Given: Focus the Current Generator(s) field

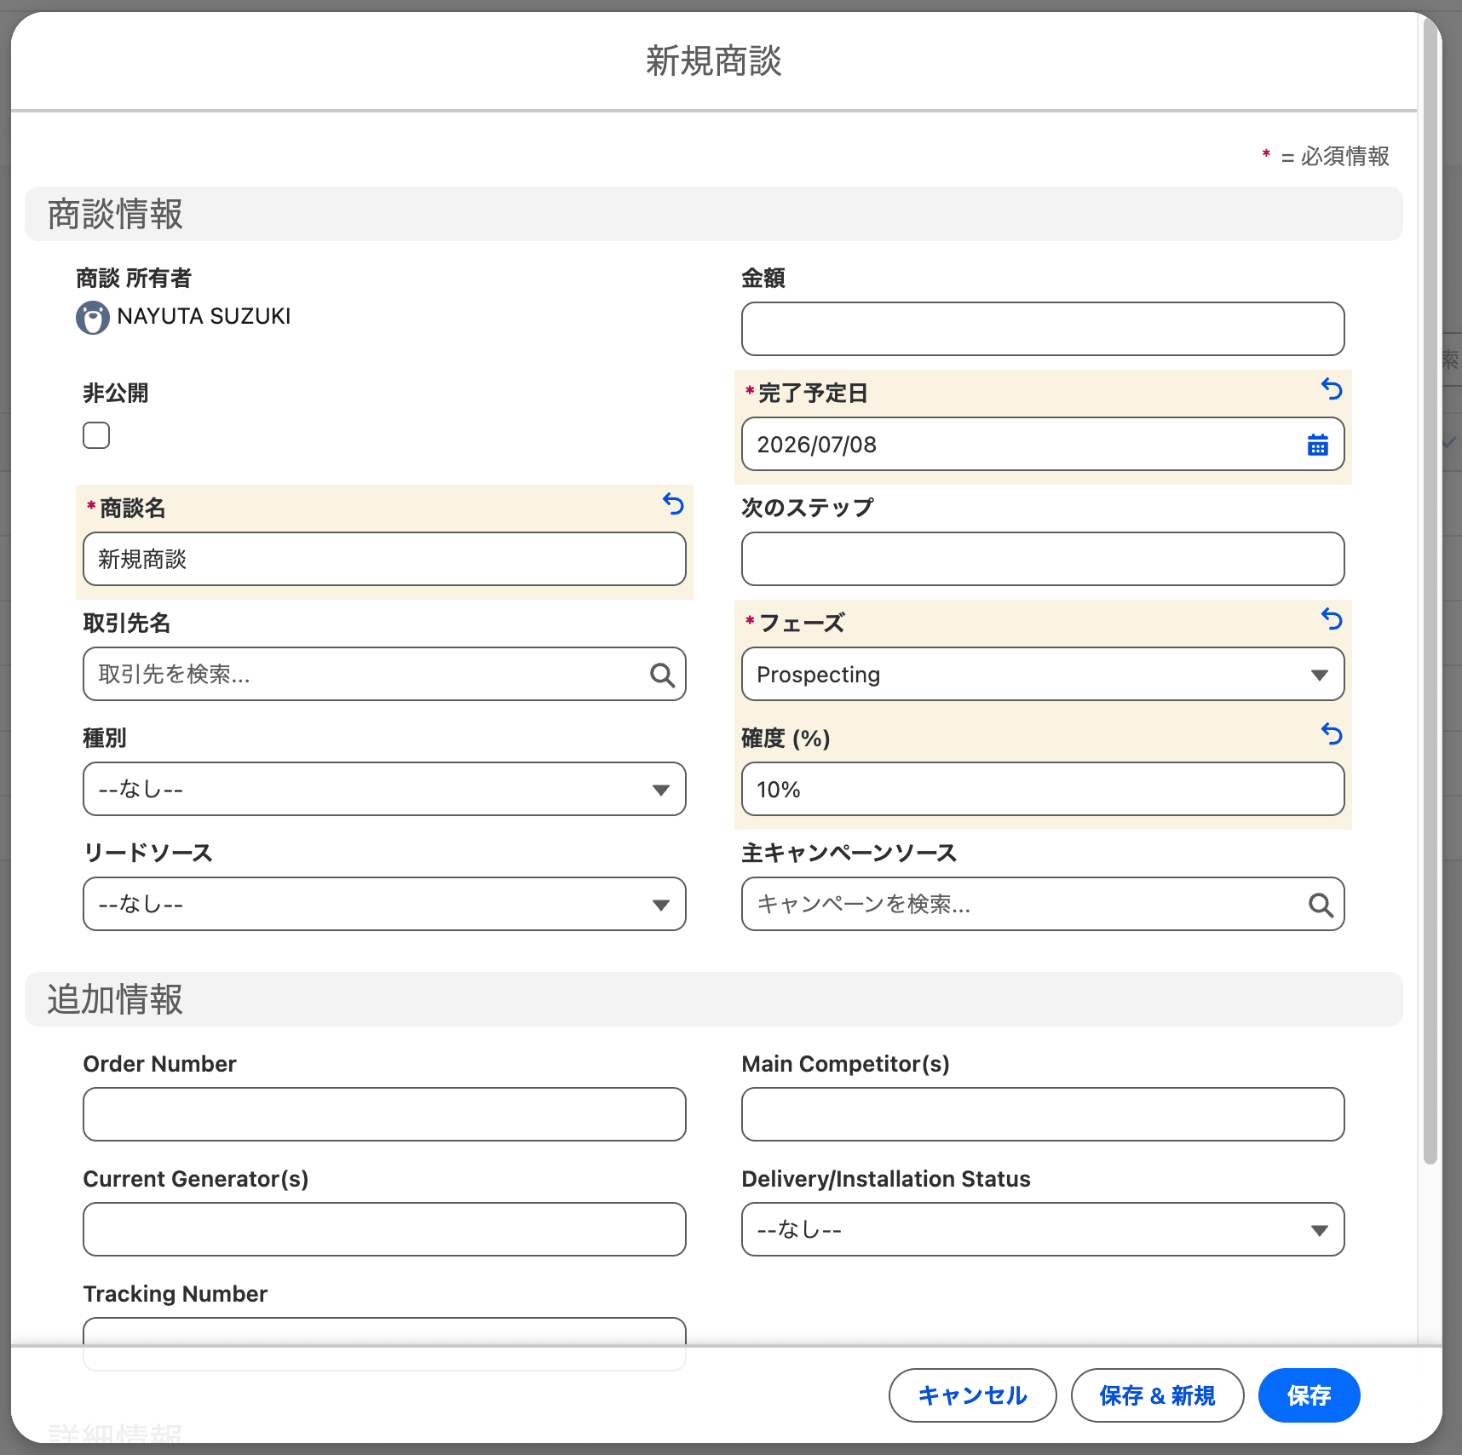Looking at the screenshot, I should point(384,1230).
